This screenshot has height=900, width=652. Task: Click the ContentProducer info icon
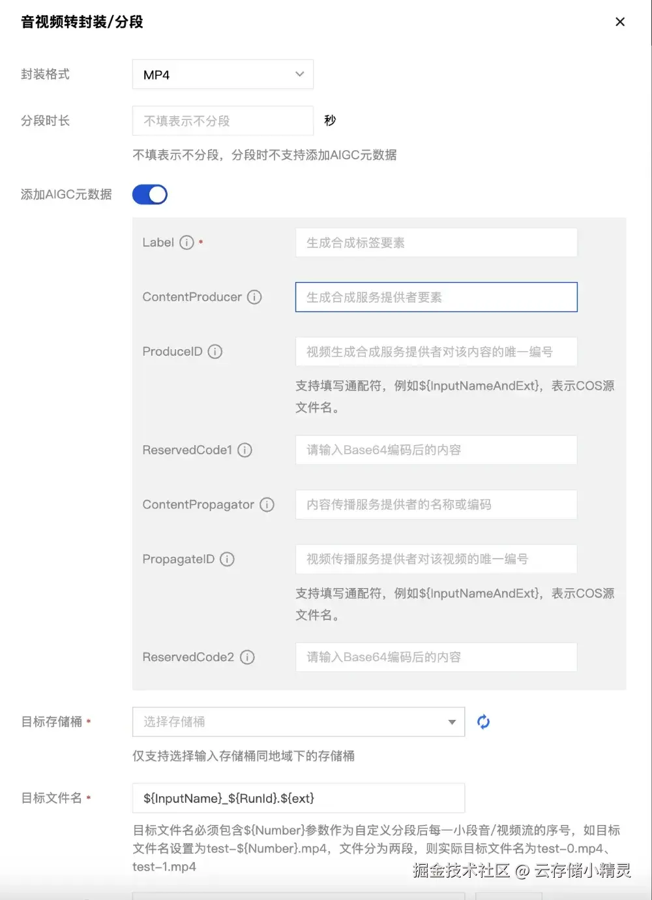254,297
